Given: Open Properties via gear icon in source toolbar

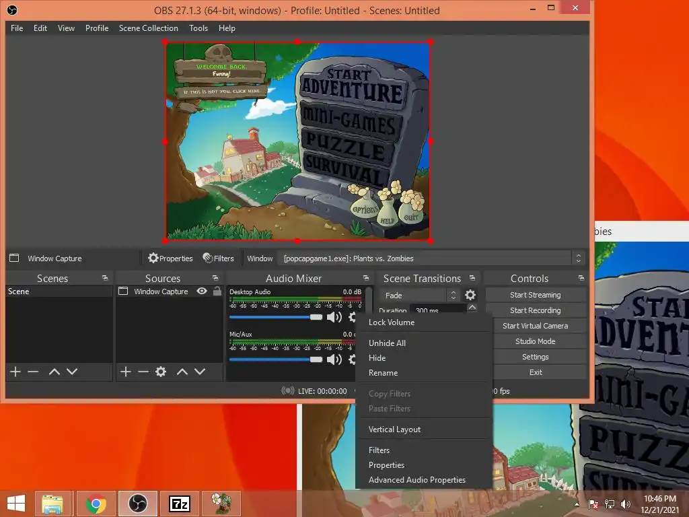Looking at the screenshot, I should [x=170, y=258].
